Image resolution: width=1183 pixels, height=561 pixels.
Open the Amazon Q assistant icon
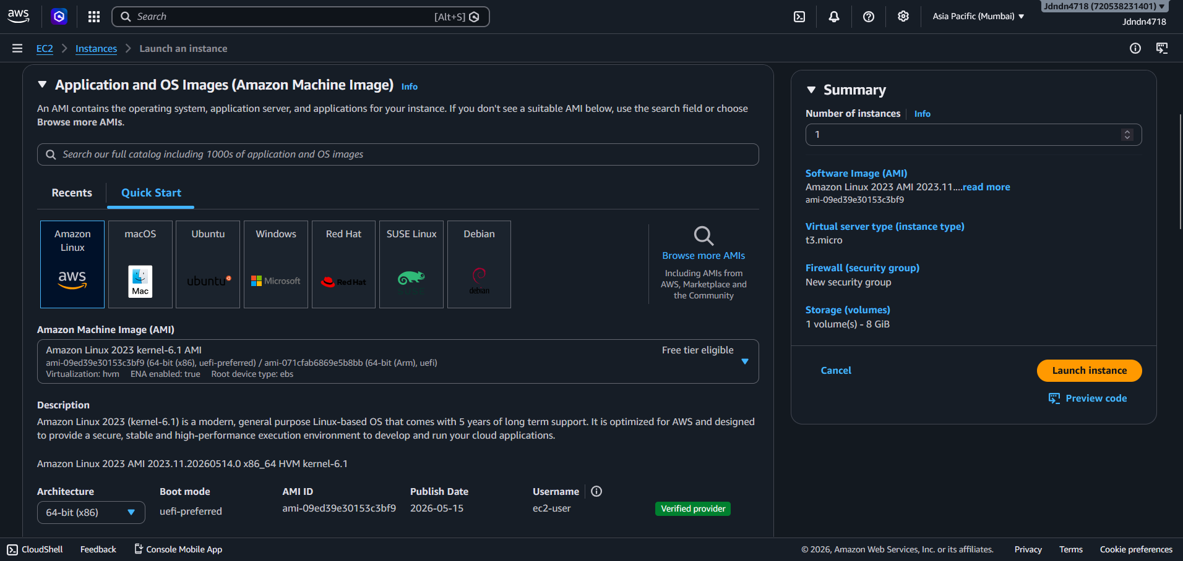click(x=59, y=17)
